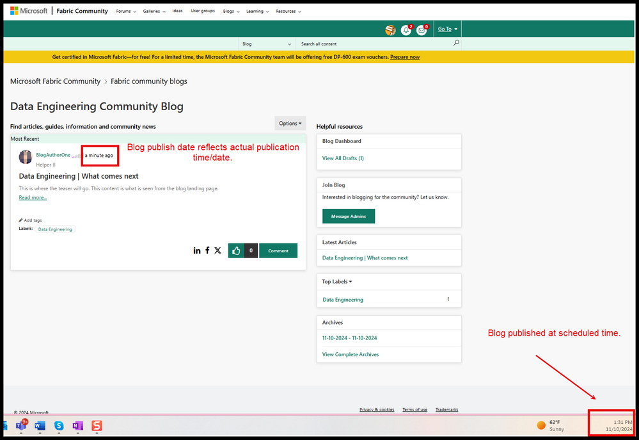Open BlogAuthorOne's profile link
The height and width of the screenshot is (440, 639).
pos(53,155)
